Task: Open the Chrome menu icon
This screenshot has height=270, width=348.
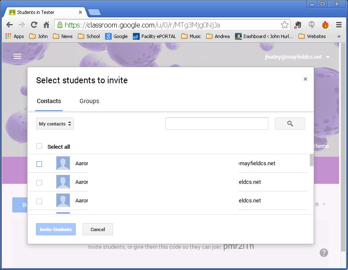Action: click(339, 25)
